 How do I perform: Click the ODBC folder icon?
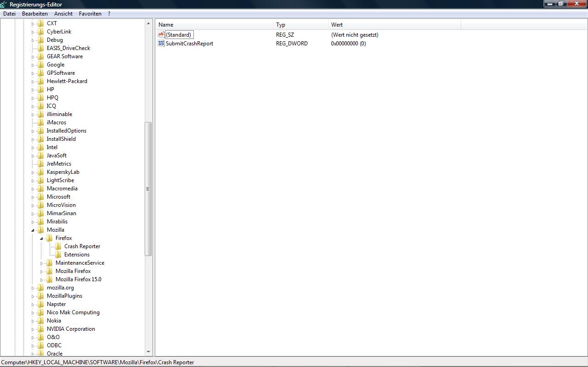pos(41,345)
